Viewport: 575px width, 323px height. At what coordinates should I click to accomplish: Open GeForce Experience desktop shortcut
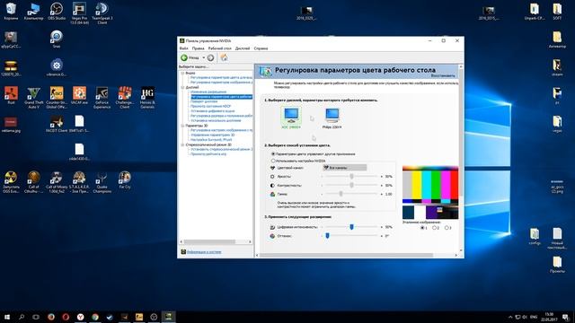point(102,98)
